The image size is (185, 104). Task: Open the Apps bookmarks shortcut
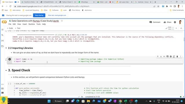[5, 10]
